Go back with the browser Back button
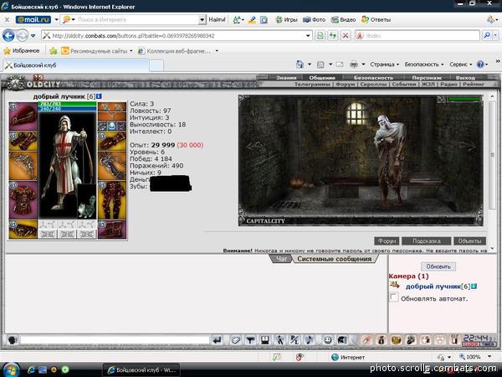The width and height of the screenshot is (502, 377). (x=8, y=35)
